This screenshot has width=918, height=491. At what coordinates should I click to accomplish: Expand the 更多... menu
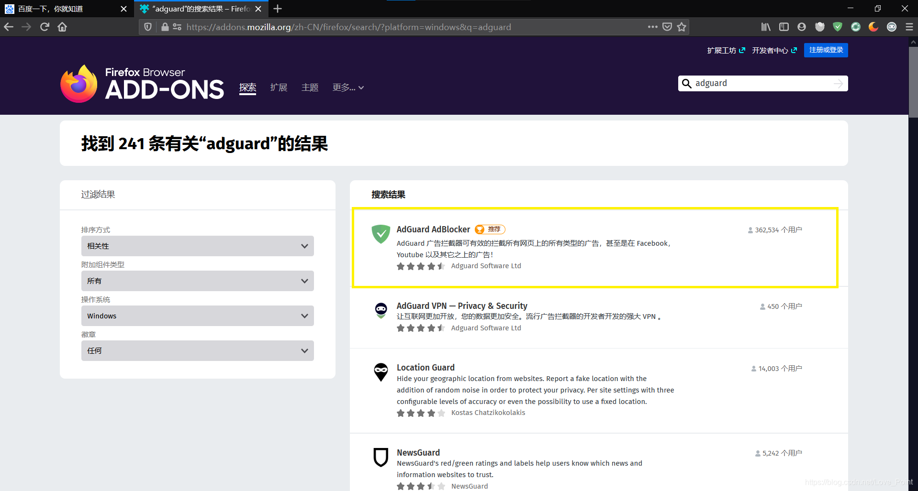point(348,87)
